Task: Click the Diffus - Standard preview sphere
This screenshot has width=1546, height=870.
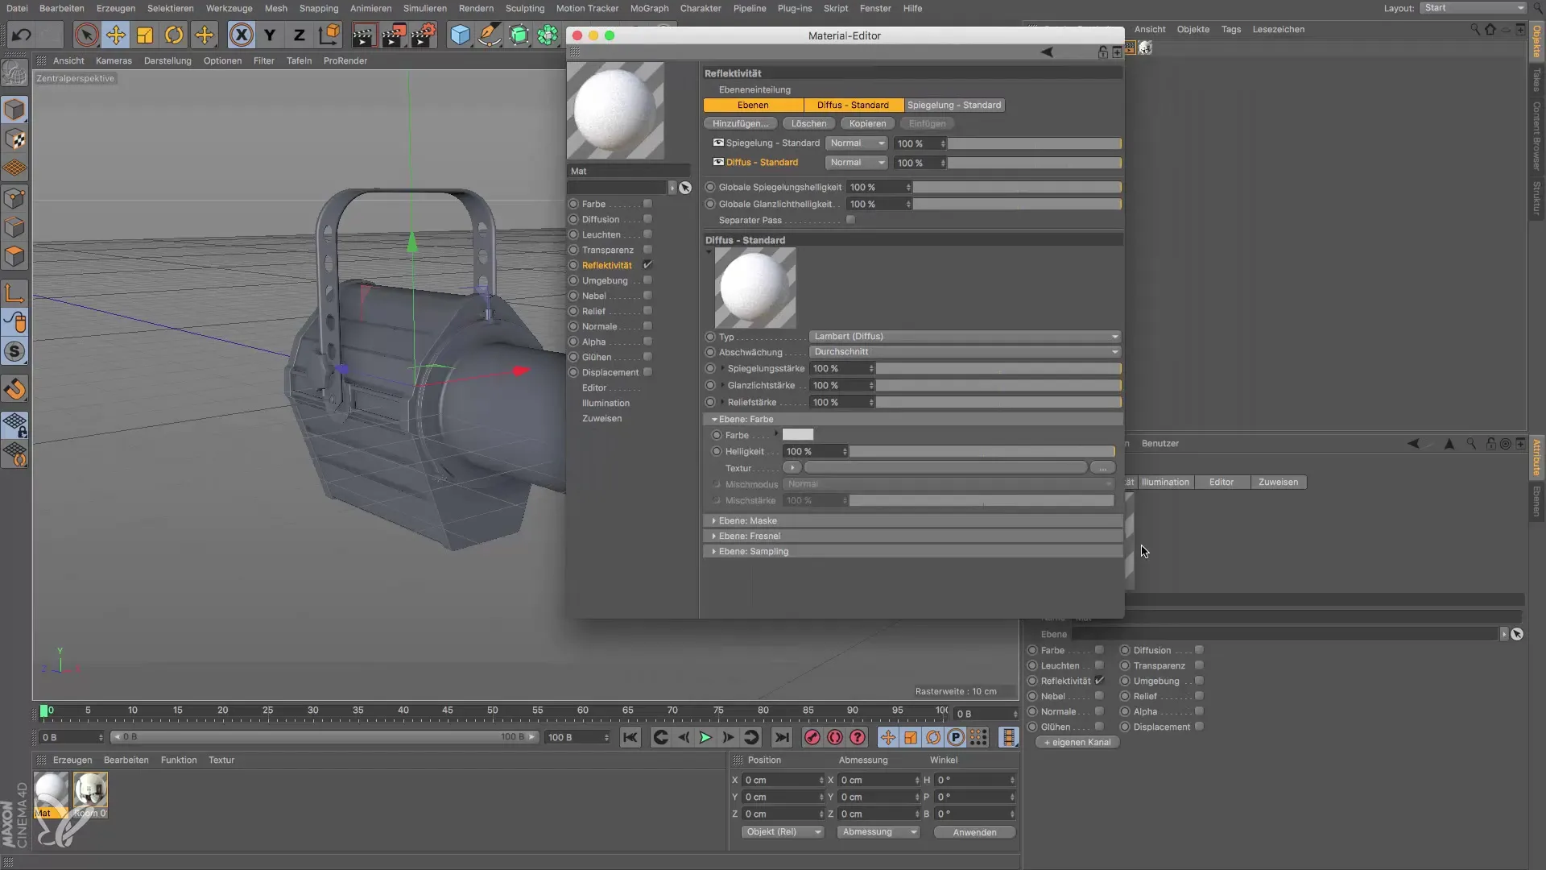Action: coord(755,288)
